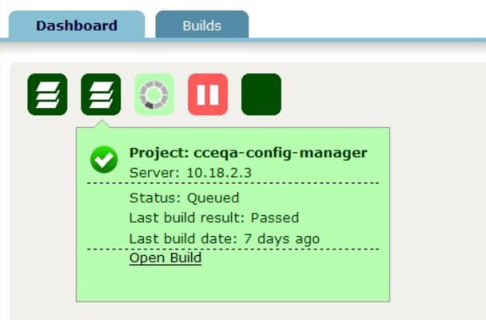Click the Status: Queued line
This screenshot has height=320, width=486.
click(x=184, y=198)
